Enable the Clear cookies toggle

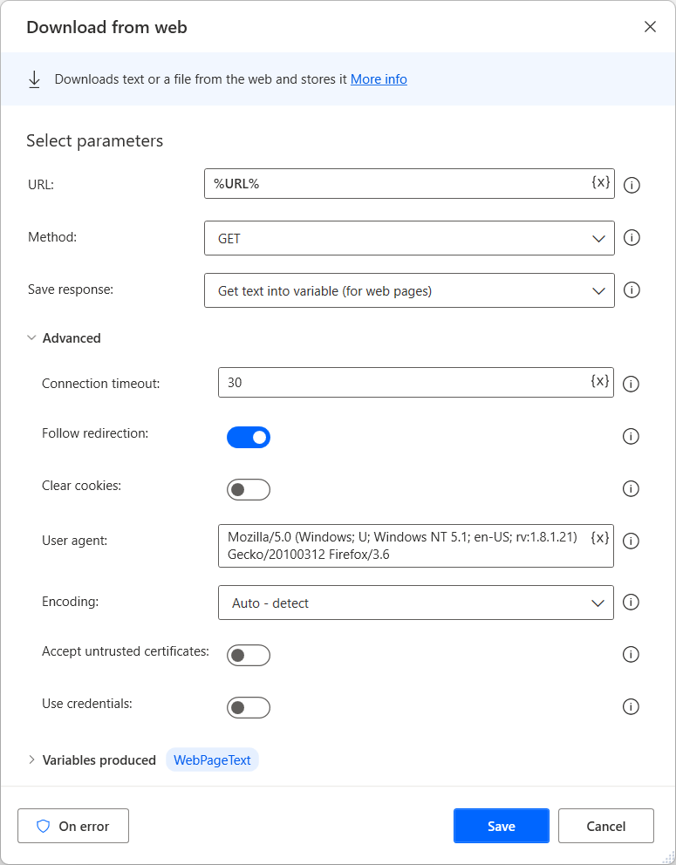point(249,489)
